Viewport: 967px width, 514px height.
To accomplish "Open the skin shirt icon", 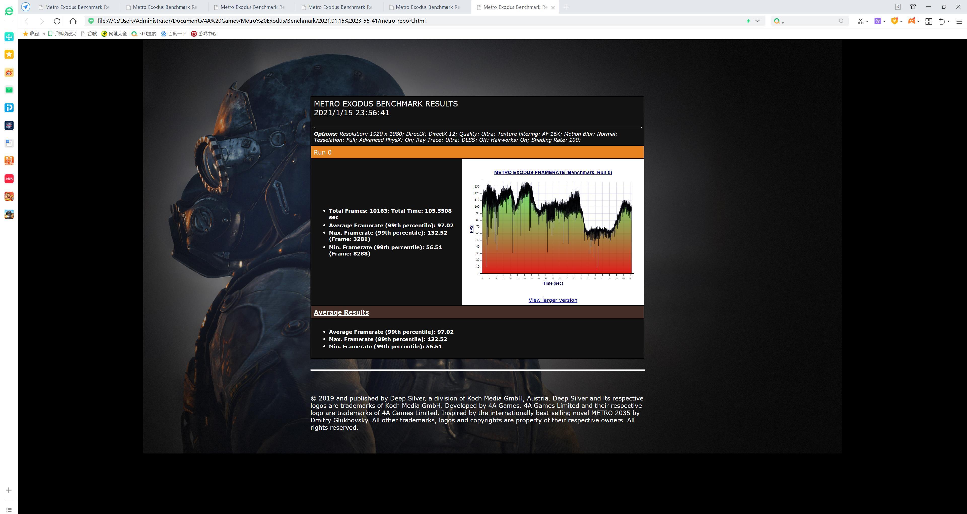I will click(x=913, y=7).
